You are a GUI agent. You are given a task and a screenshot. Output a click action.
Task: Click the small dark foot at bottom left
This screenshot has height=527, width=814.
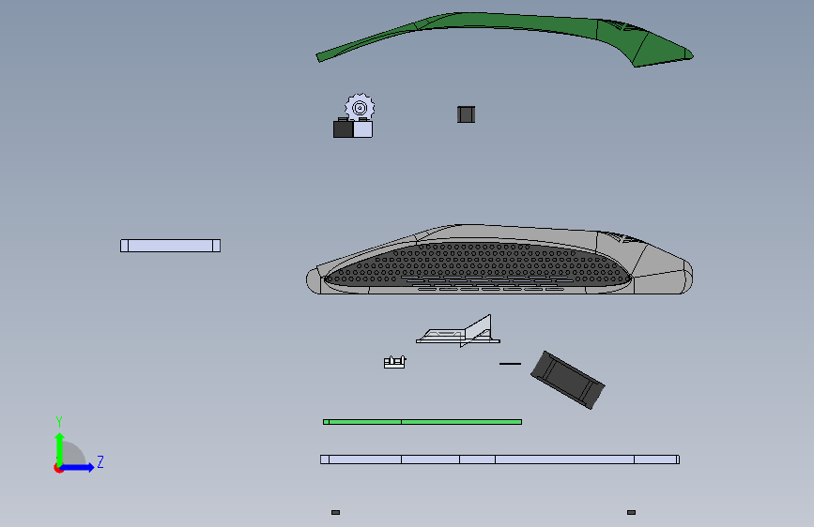336,513
